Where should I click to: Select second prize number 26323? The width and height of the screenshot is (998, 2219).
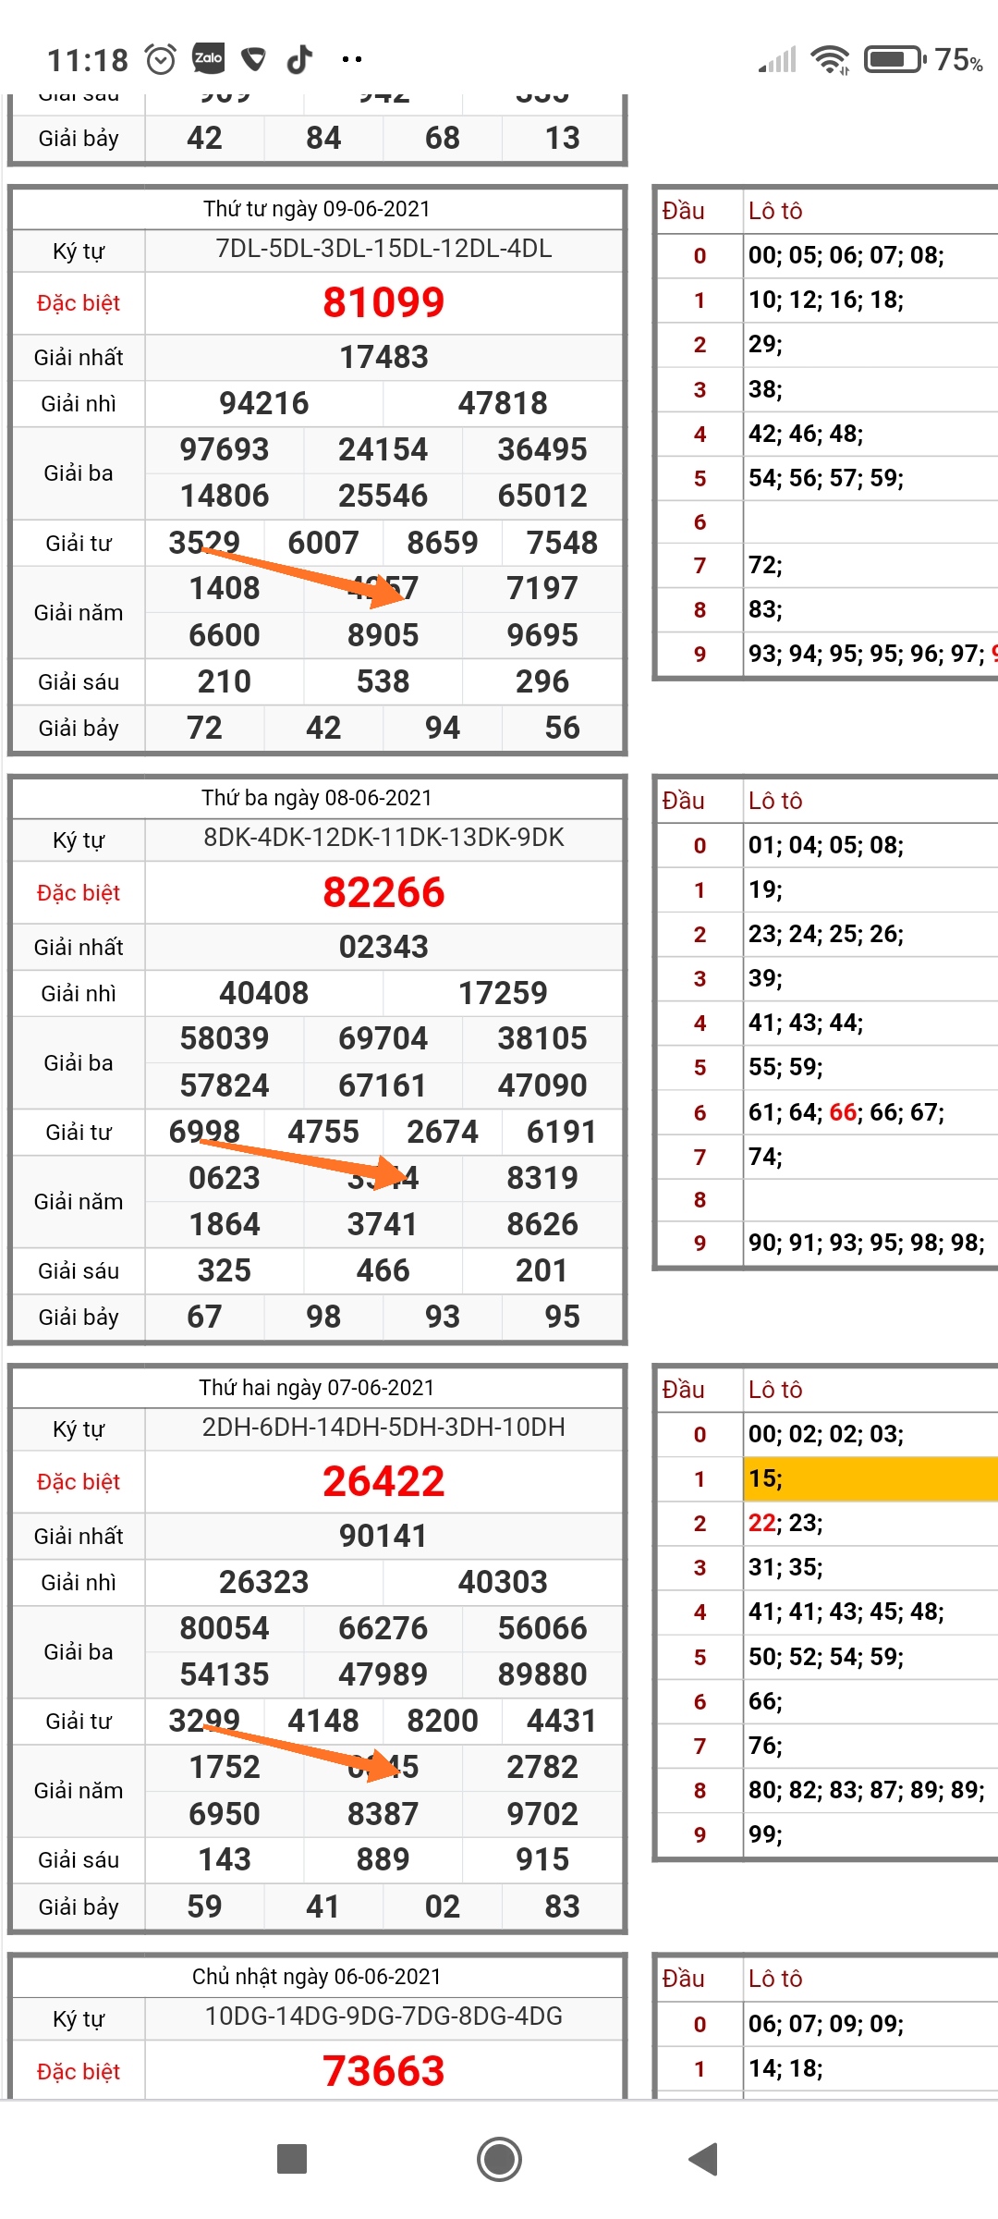click(264, 1582)
